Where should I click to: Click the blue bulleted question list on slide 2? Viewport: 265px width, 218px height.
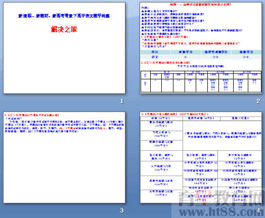pos(192,22)
